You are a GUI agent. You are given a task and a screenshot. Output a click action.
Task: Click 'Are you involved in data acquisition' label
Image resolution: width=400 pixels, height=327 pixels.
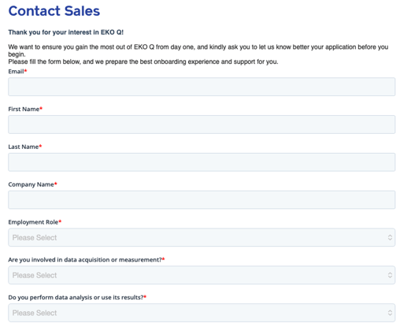click(87, 260)
